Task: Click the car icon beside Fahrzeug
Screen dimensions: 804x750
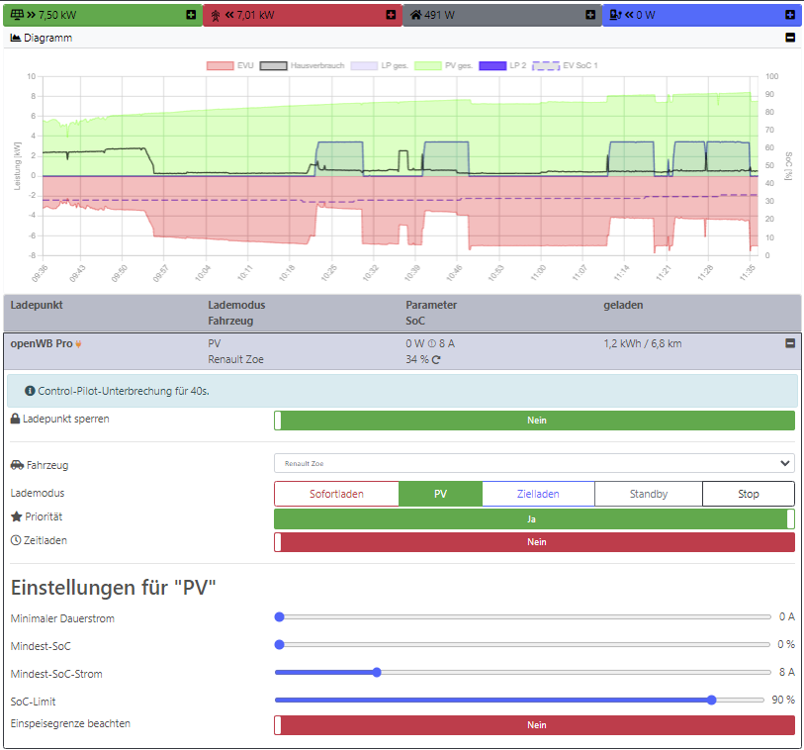Action: pos(17,465)
